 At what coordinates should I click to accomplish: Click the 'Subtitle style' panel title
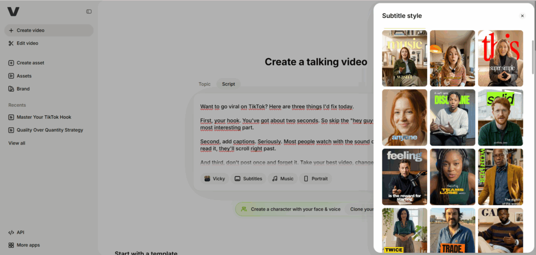click(x=401, y=16)
